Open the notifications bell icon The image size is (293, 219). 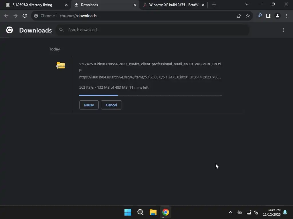click(x=285, y=212)
